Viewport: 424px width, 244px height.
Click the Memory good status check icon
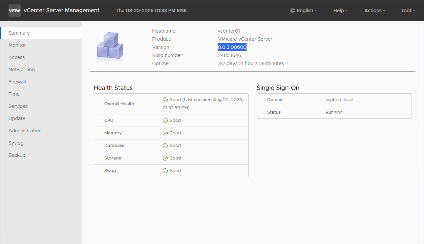165,133
